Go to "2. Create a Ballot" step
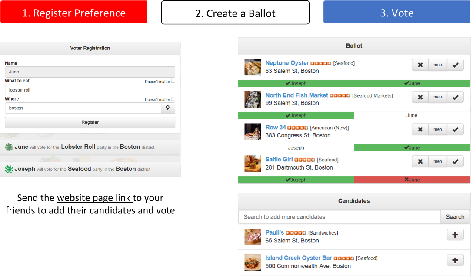This screenshot has height=278, width=473. point(235,13)
